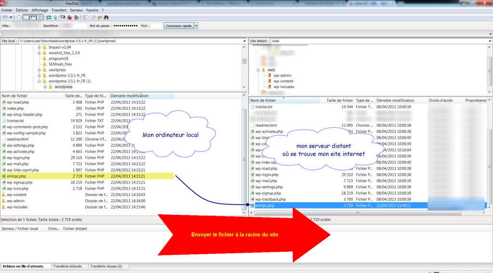Open the Site Manager icon
This screenshot has height=273, width=493.
point(5,17)
